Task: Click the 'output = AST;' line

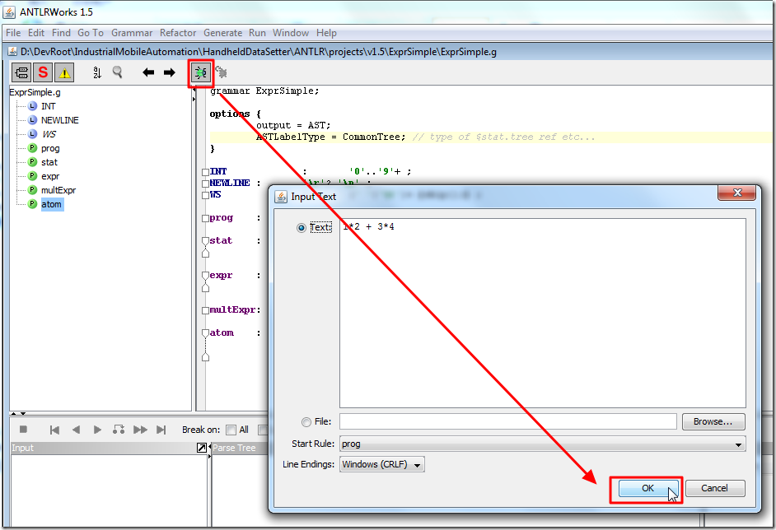Action: (x=293, y=126)
